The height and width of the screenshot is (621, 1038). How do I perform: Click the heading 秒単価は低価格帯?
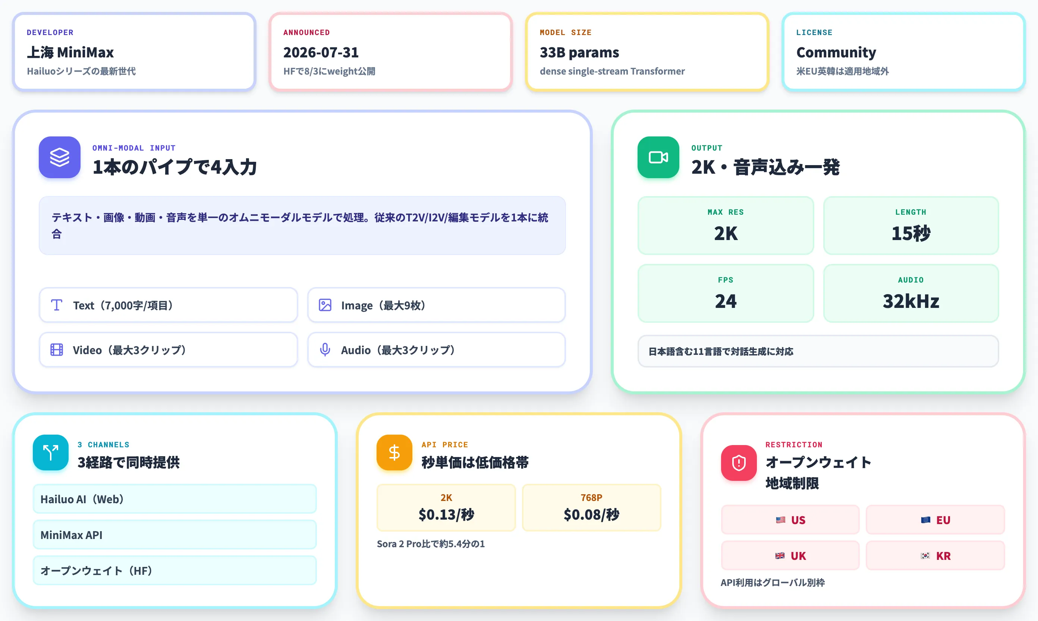475,463
